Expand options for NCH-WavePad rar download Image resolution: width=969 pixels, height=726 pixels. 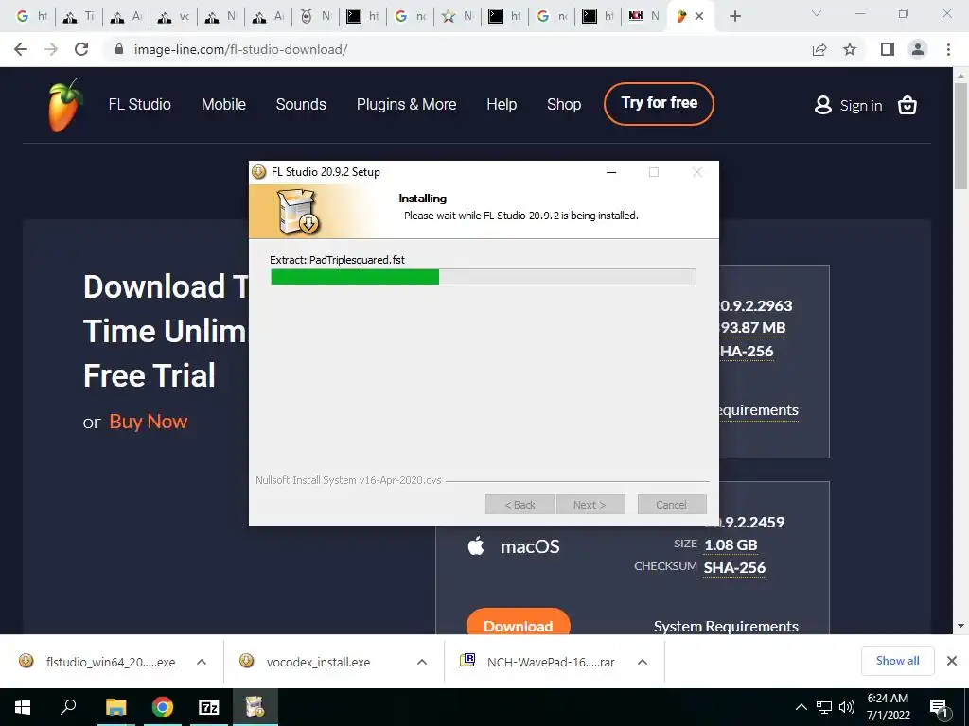point(643,662)
